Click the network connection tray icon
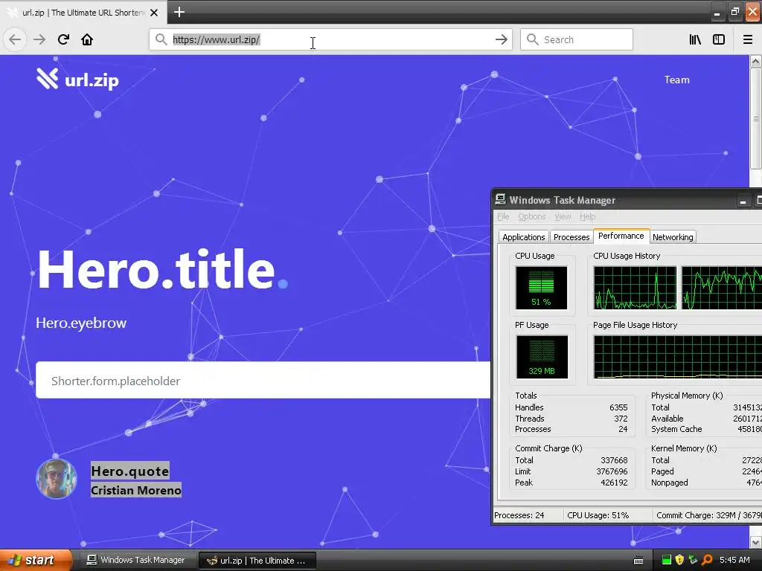 point(693,560)
